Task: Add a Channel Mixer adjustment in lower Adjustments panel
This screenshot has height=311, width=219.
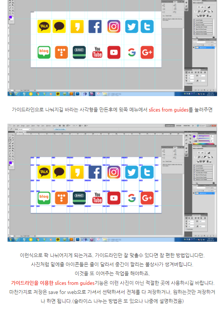Action: pos(212,157)
